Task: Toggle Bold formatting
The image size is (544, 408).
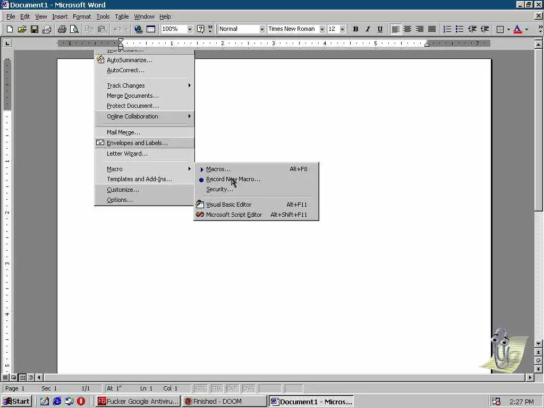Action: pos(355,29)
